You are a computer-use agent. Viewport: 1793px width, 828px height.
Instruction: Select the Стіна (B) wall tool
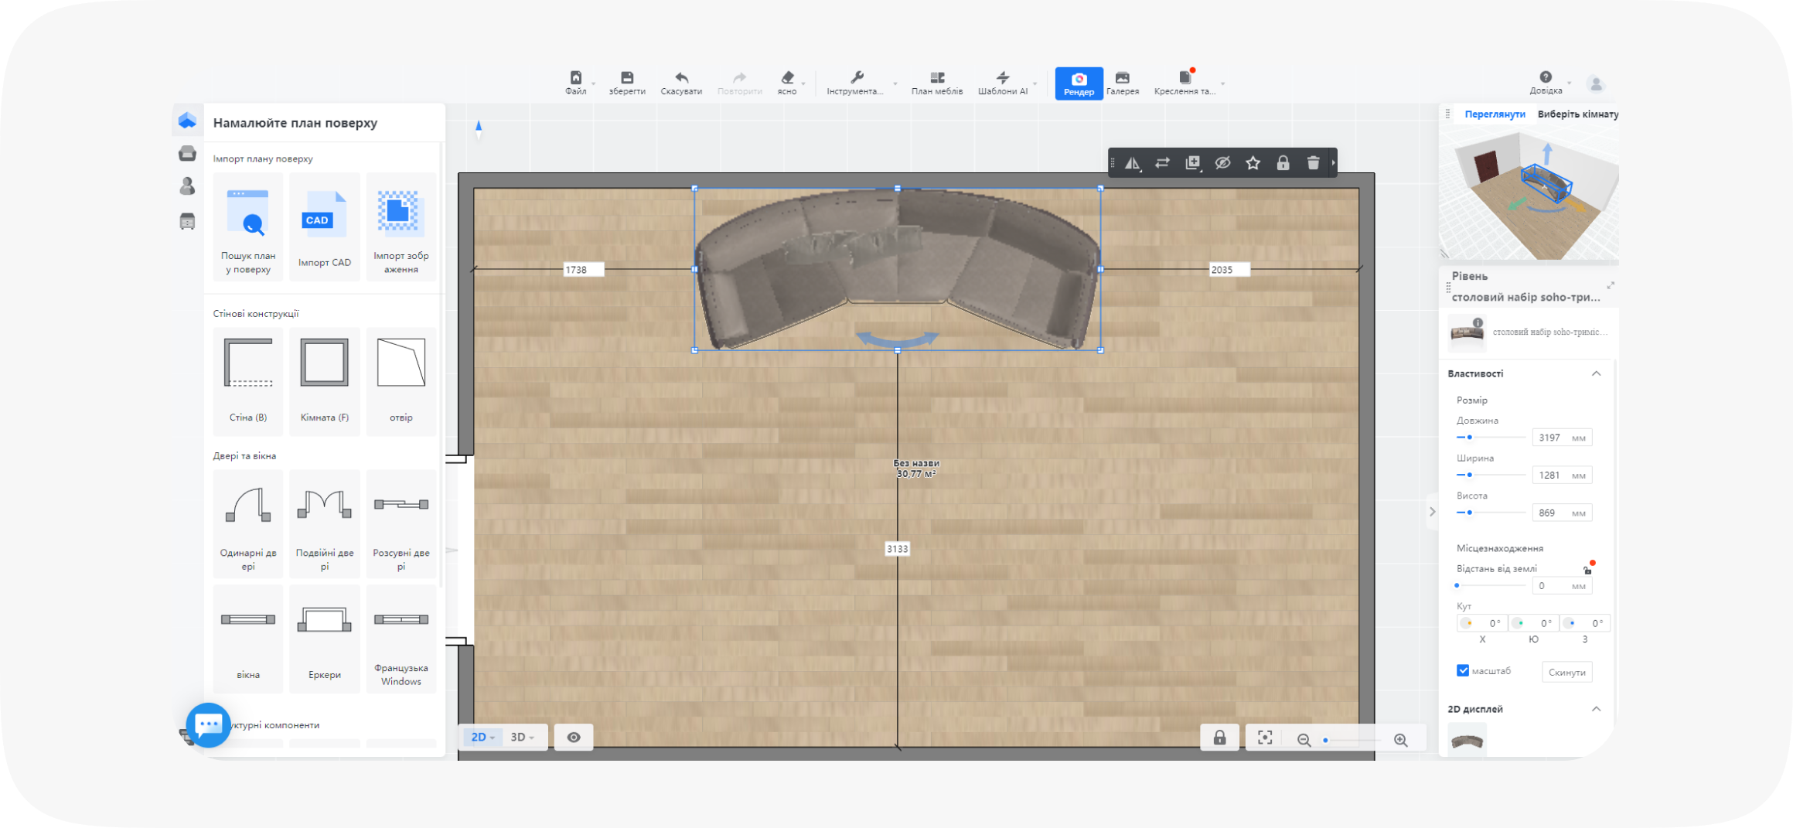pos(248,380)
